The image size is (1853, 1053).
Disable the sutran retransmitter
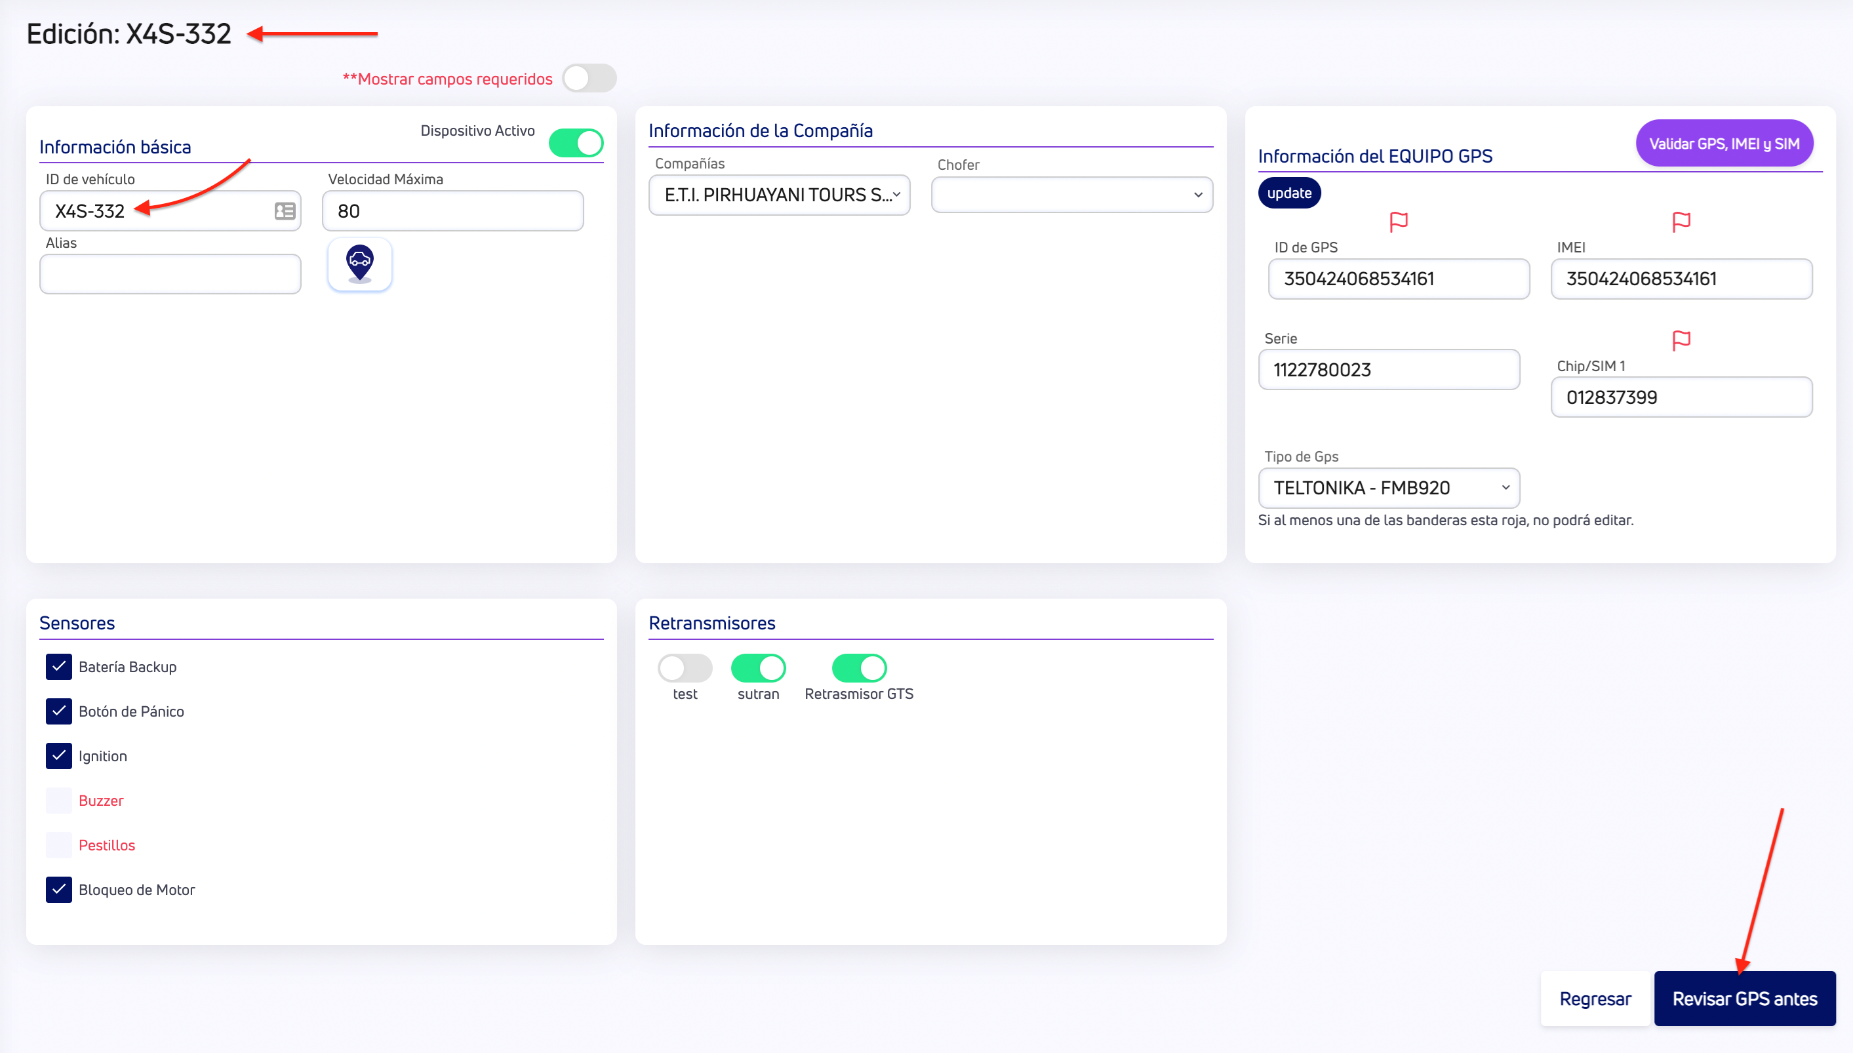click(x=758, y=668)
